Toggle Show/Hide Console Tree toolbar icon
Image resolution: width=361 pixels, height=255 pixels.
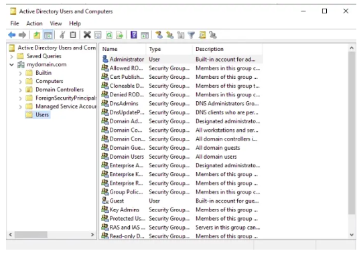(48, 35)
